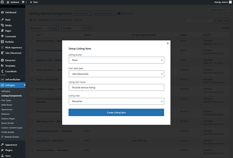Open the All dates filter dropdown
Viewport: 233px width, 158px height.
pos(72,28)
